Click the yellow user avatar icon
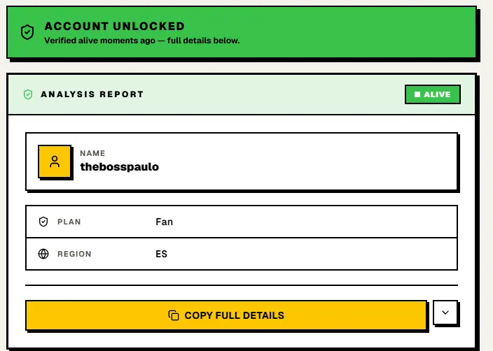The height and width of the screenshot is (351, 493). (55, 162)
